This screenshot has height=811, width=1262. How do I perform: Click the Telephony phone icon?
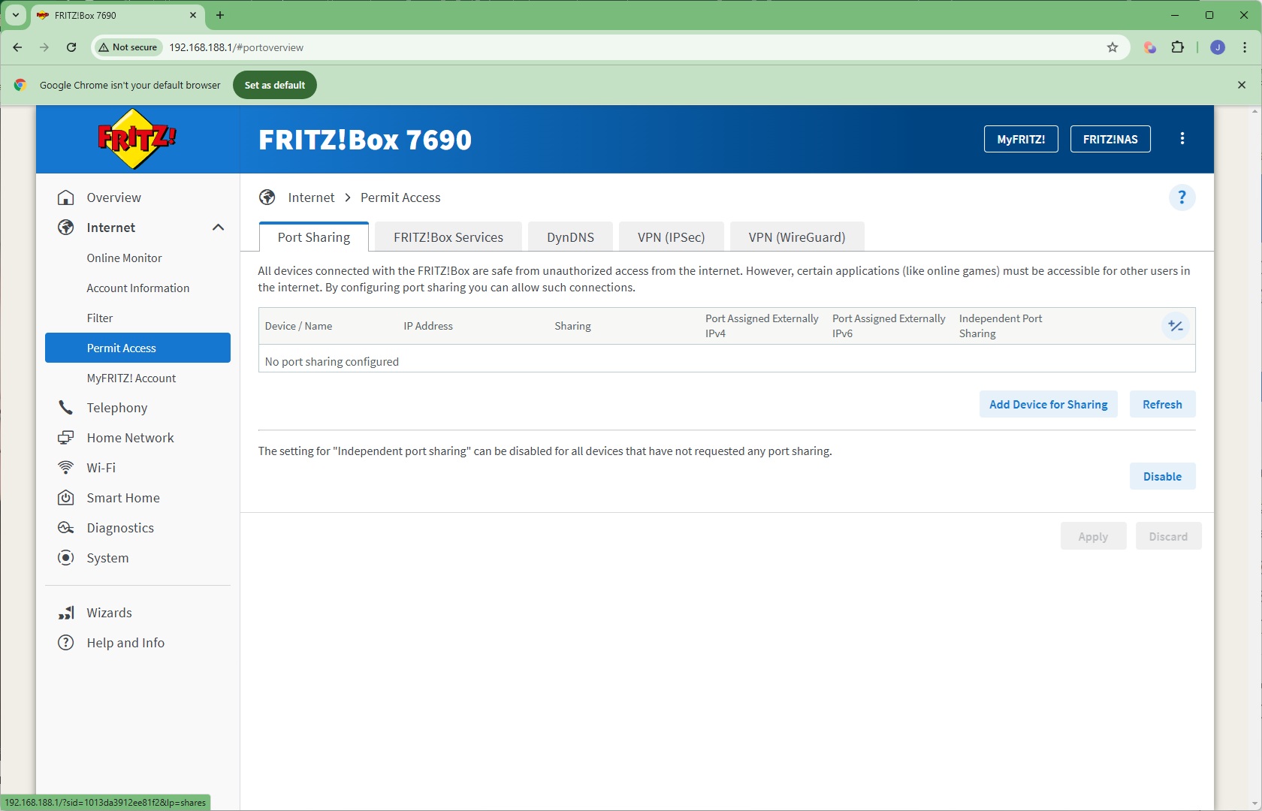[66, 408]
